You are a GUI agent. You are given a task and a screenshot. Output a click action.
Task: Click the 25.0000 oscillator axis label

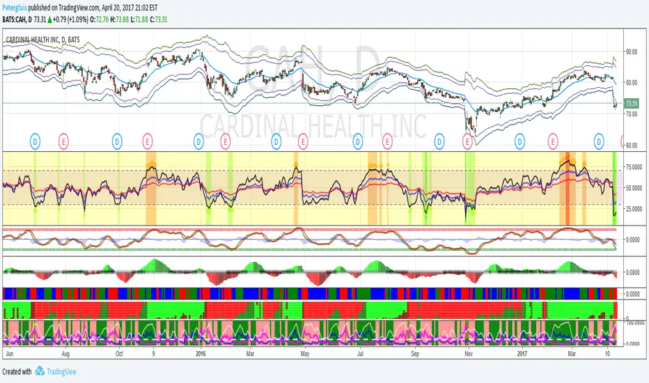[634, 209]
